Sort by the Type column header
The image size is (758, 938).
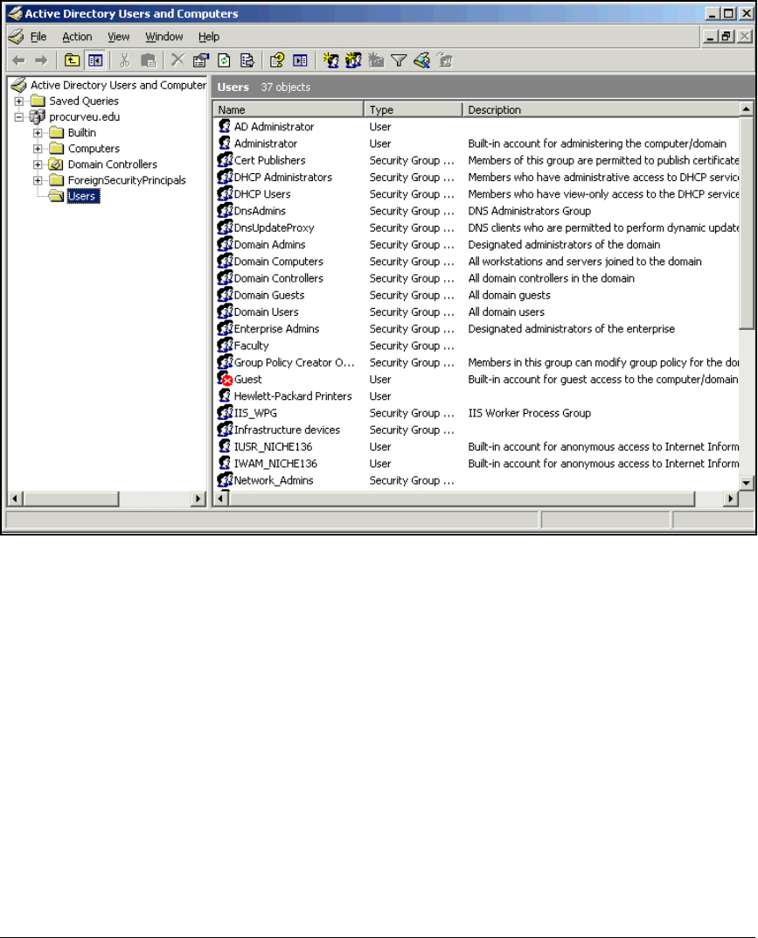413,109
